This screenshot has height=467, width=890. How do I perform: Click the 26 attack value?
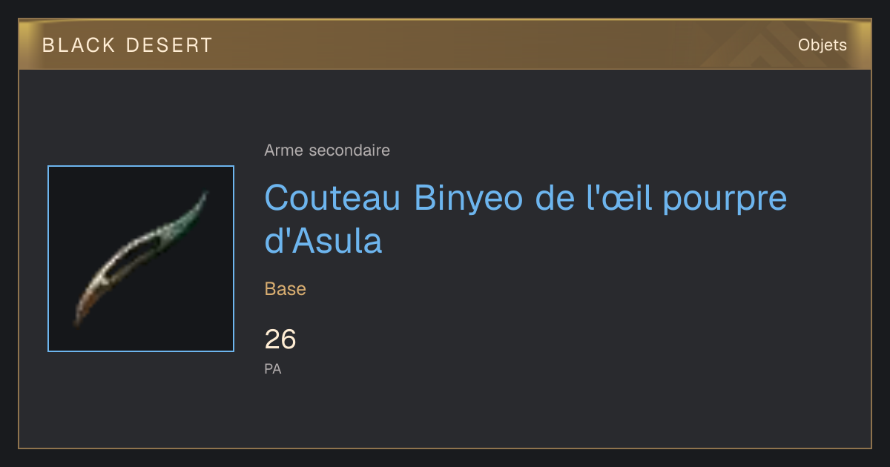click(x=280, y=340)
